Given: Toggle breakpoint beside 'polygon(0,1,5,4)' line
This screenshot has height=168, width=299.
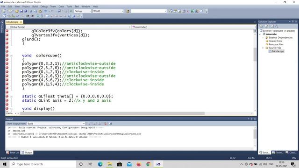Looking at the screenshot, I should pyautogui.click(x=7, y=84).
